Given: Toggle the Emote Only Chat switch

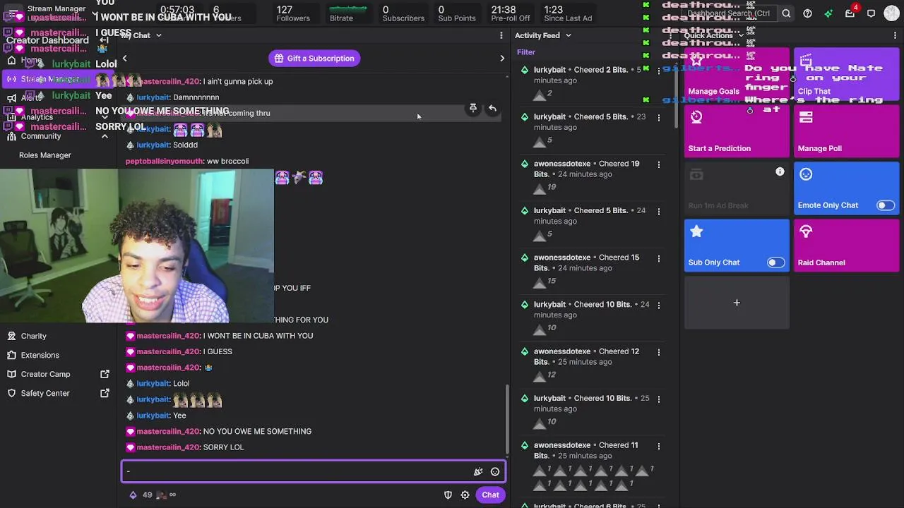Looking at the screenshot, I should click(x=885, y=205).
